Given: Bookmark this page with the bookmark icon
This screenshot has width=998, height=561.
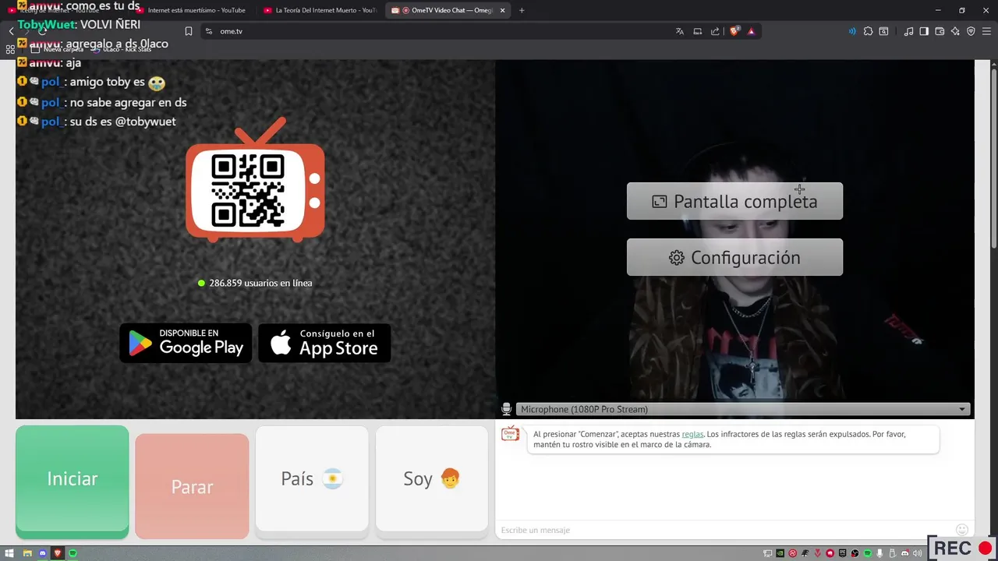Looking at the screenshot, I should point(189,31).
